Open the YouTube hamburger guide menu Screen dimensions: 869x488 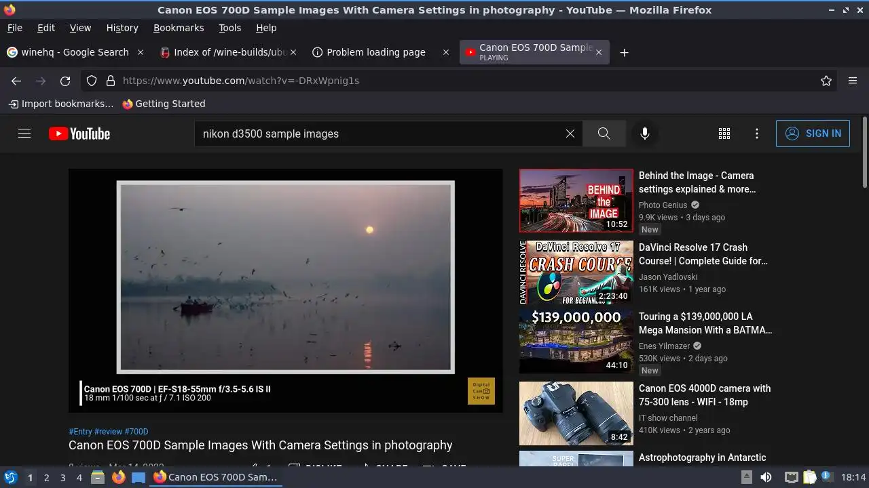(x=24, y=134)
